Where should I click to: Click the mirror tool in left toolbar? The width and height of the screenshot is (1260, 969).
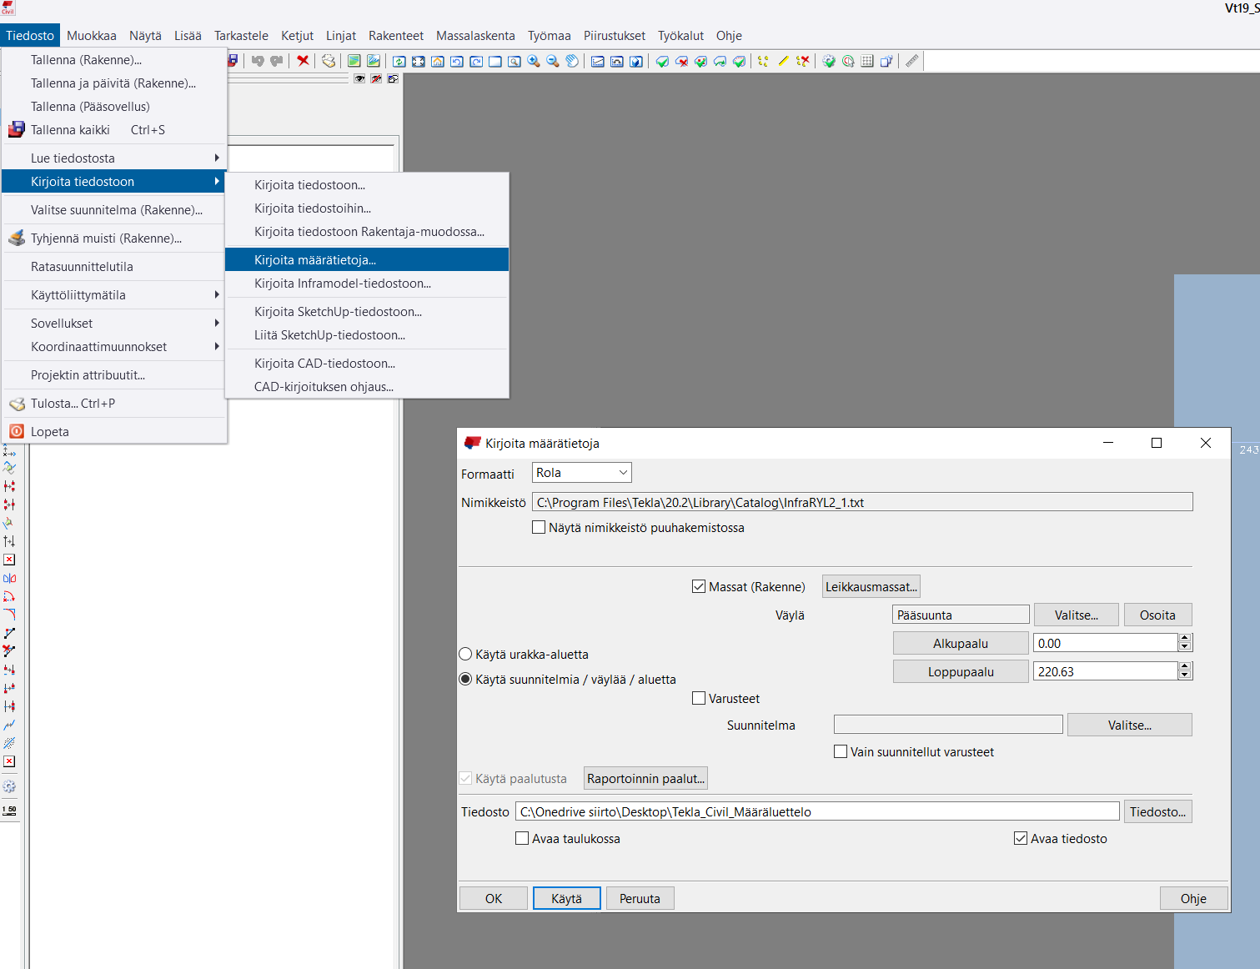pyautogui.click(x=9, y=578)
